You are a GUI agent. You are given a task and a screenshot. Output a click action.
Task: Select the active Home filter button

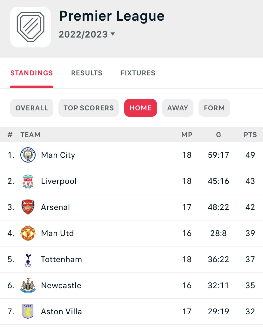click(x=141, y=108)
